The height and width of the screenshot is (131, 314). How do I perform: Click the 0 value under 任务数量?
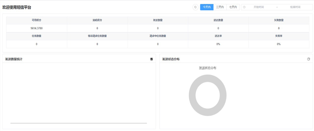point(37,44)
